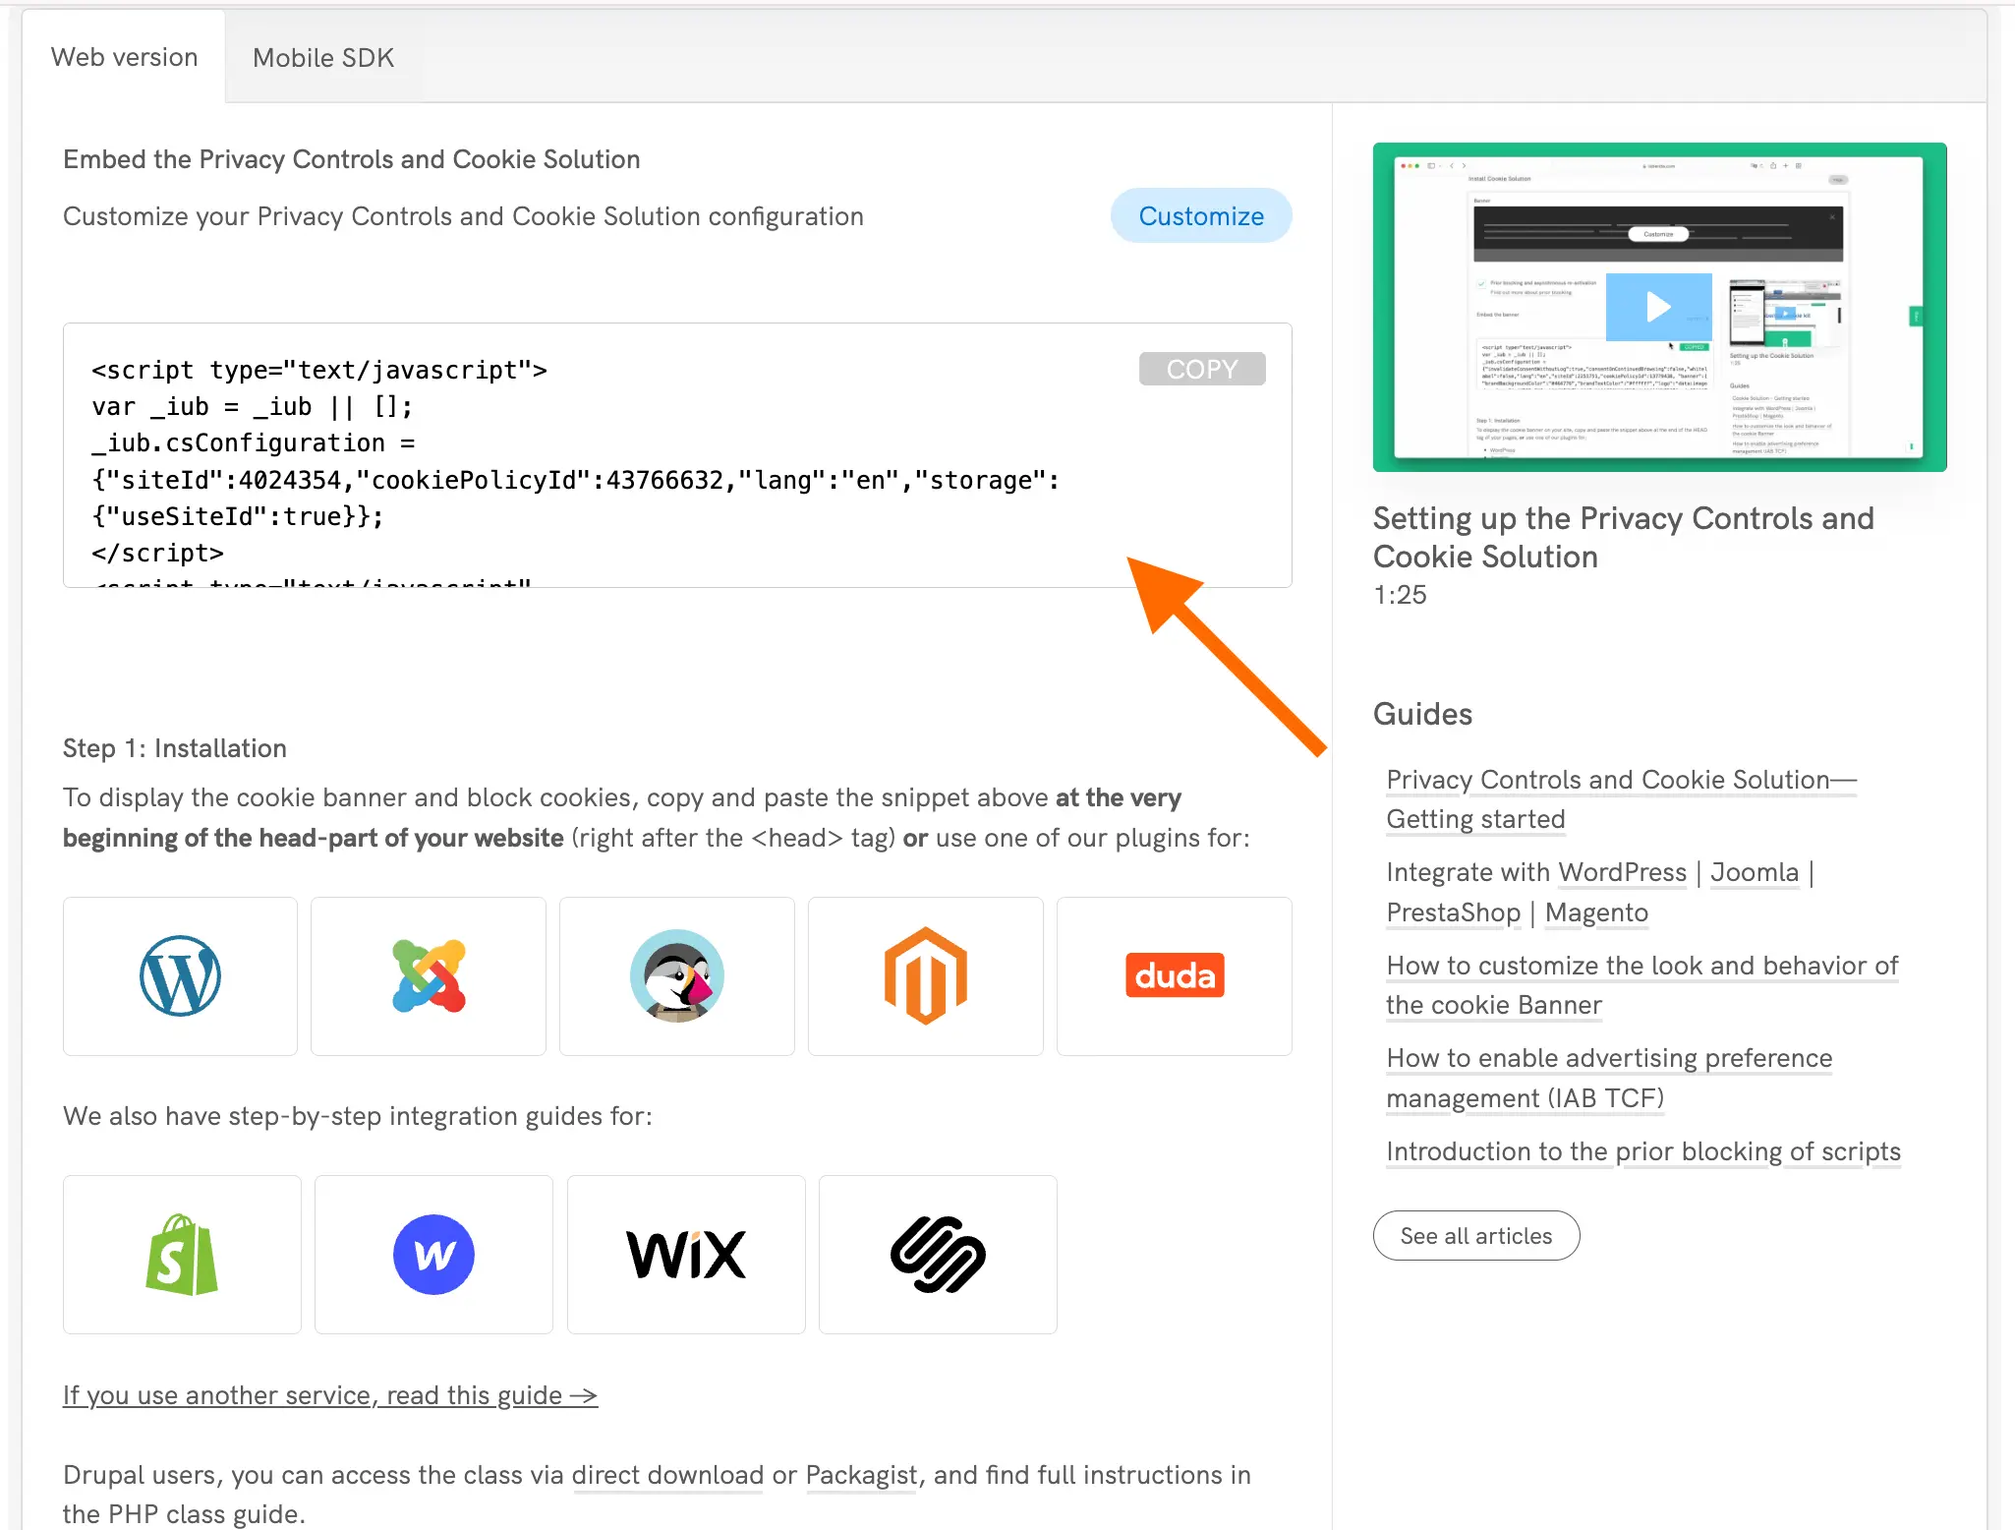
Task: Click the 'Setting up the Privacy Controls' video title
Action: (x=1623, y=537)
